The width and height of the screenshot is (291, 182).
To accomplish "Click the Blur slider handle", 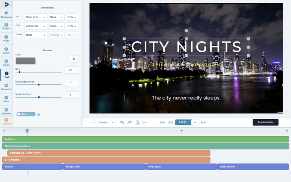I will [19, 72].
